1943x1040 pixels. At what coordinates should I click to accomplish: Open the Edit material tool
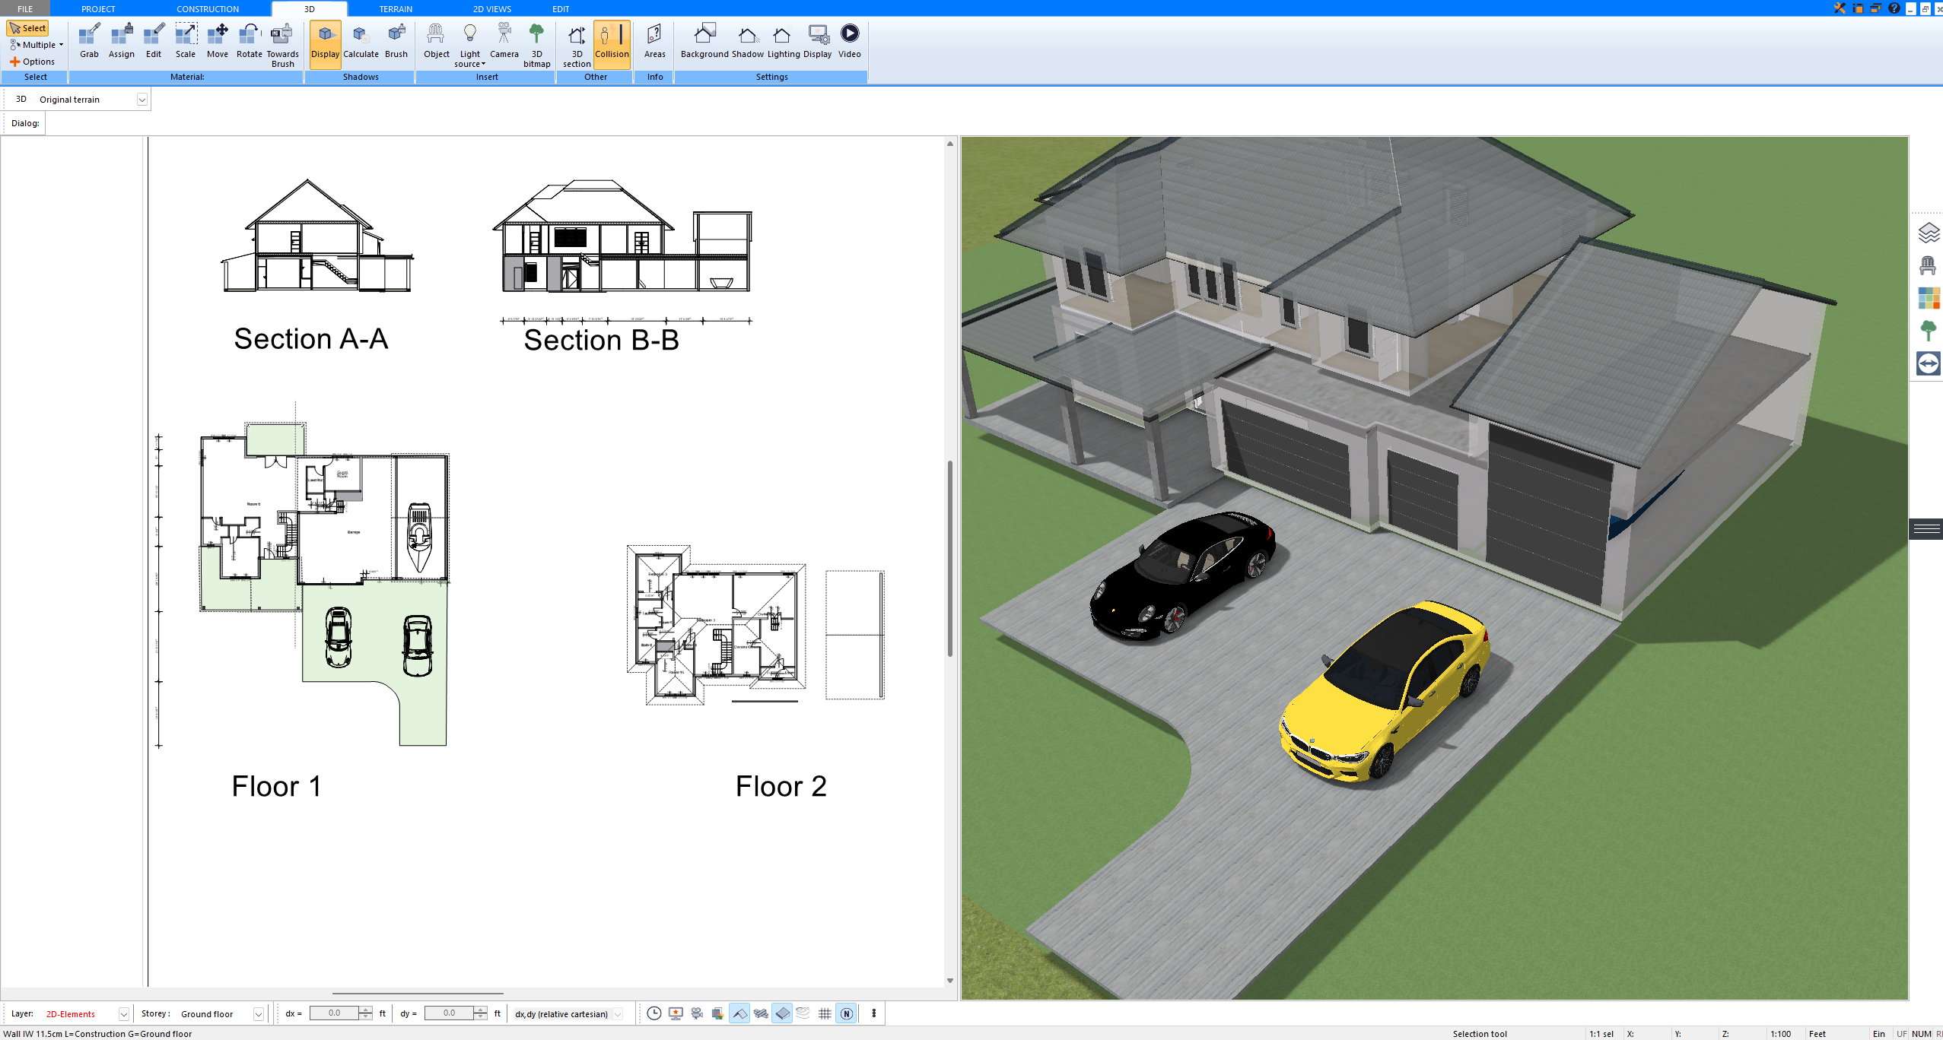point(154,41)
